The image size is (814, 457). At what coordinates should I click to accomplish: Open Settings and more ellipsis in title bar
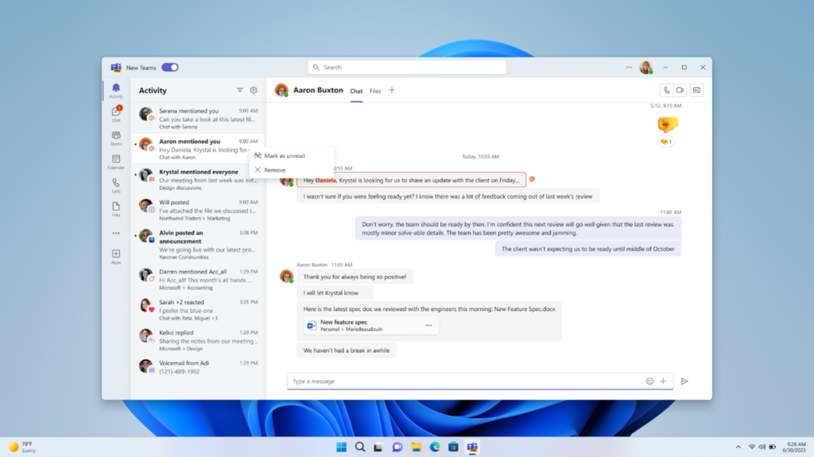[x=629, y=67]
